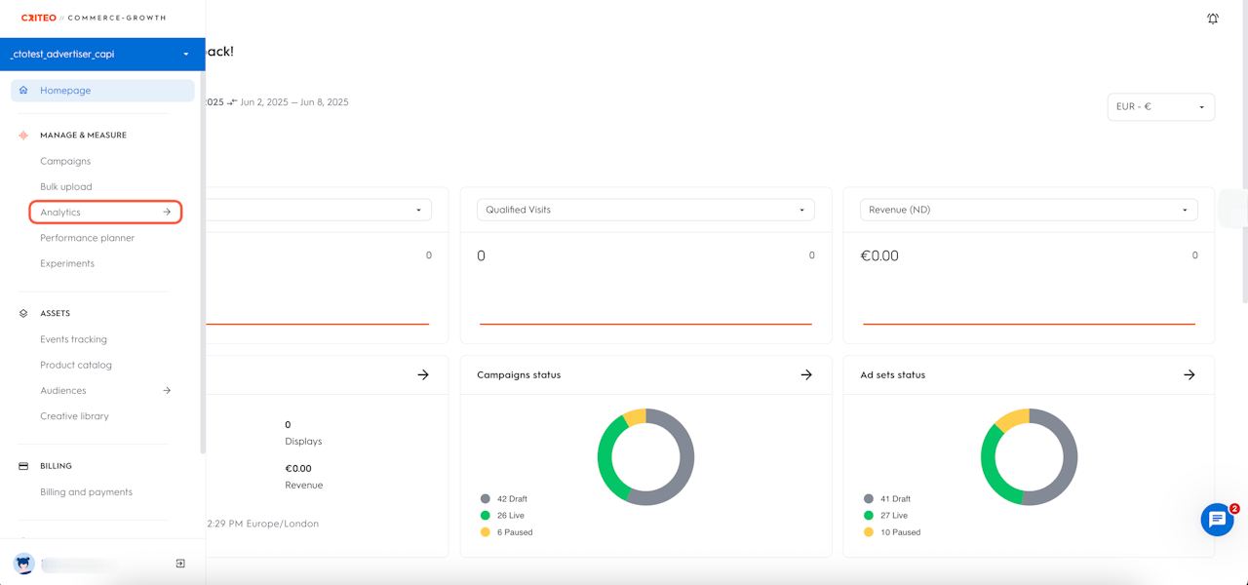Select Bulk upload in sidebar

point(66,187)
